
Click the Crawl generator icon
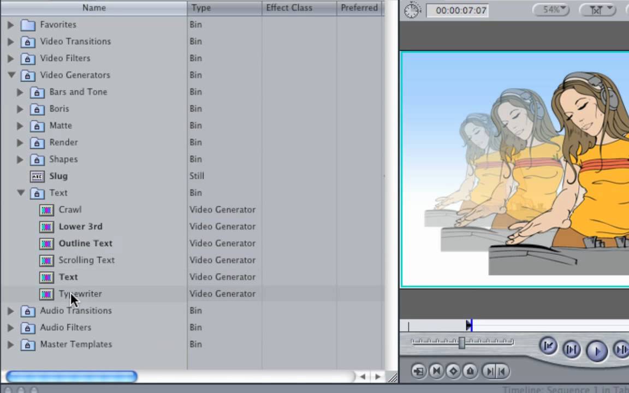[46, 210]
